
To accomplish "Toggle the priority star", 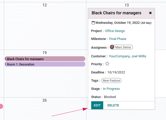I will (x=107, y=64).
